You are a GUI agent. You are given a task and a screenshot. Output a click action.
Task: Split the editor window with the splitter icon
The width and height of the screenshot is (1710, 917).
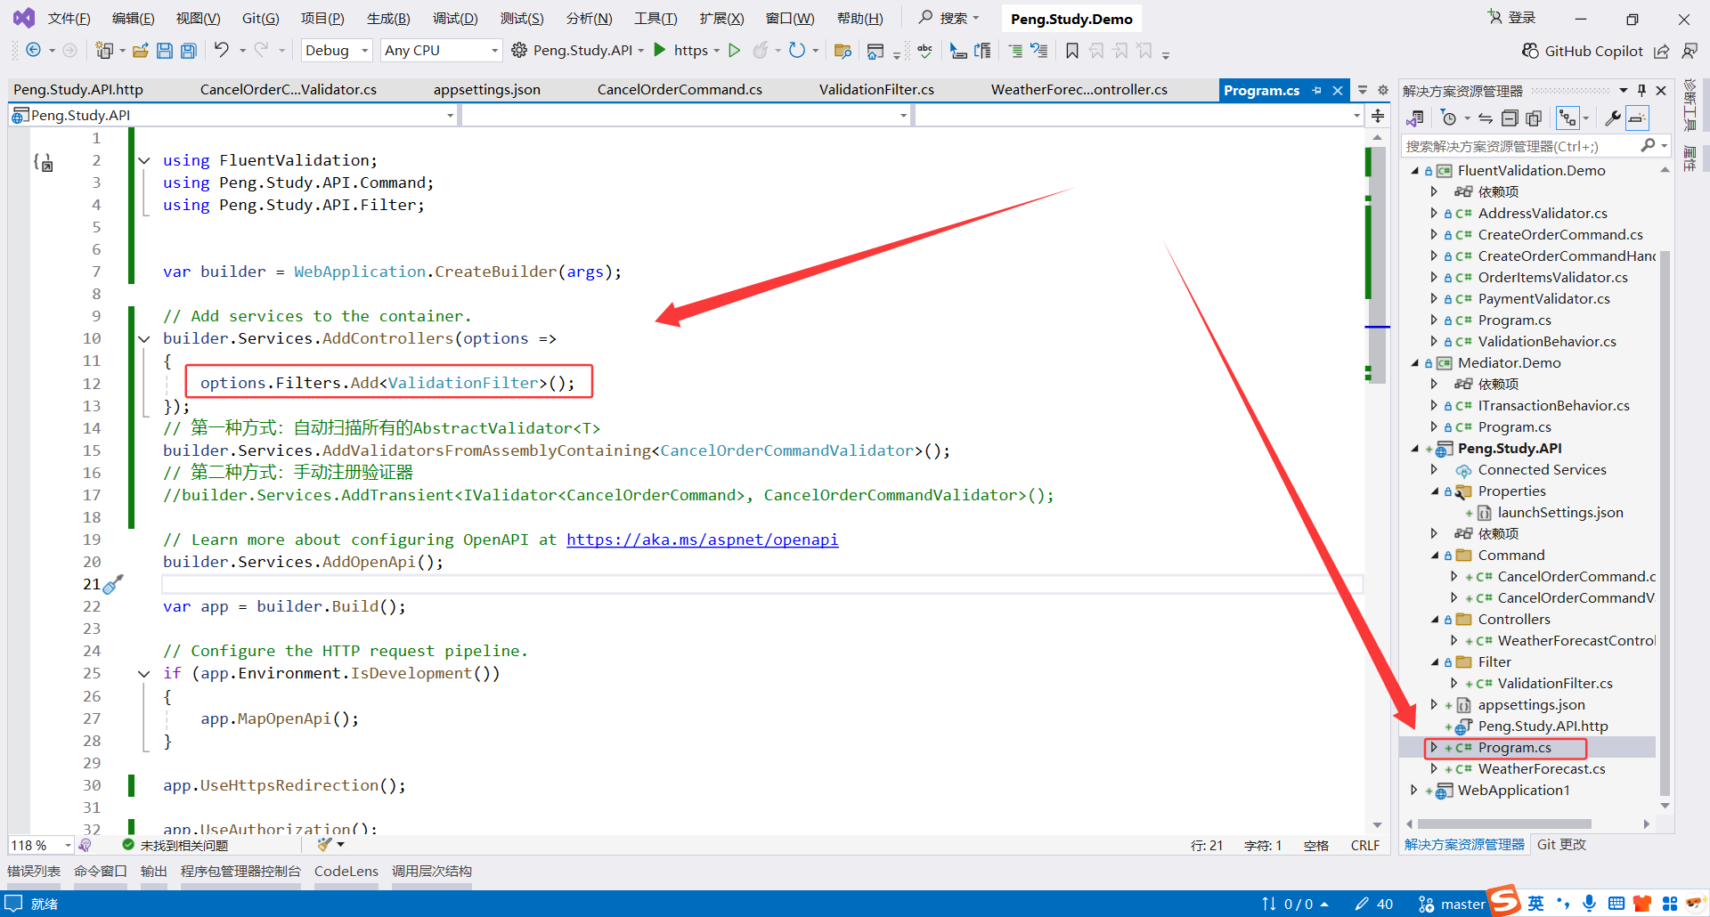point(1378,116)
